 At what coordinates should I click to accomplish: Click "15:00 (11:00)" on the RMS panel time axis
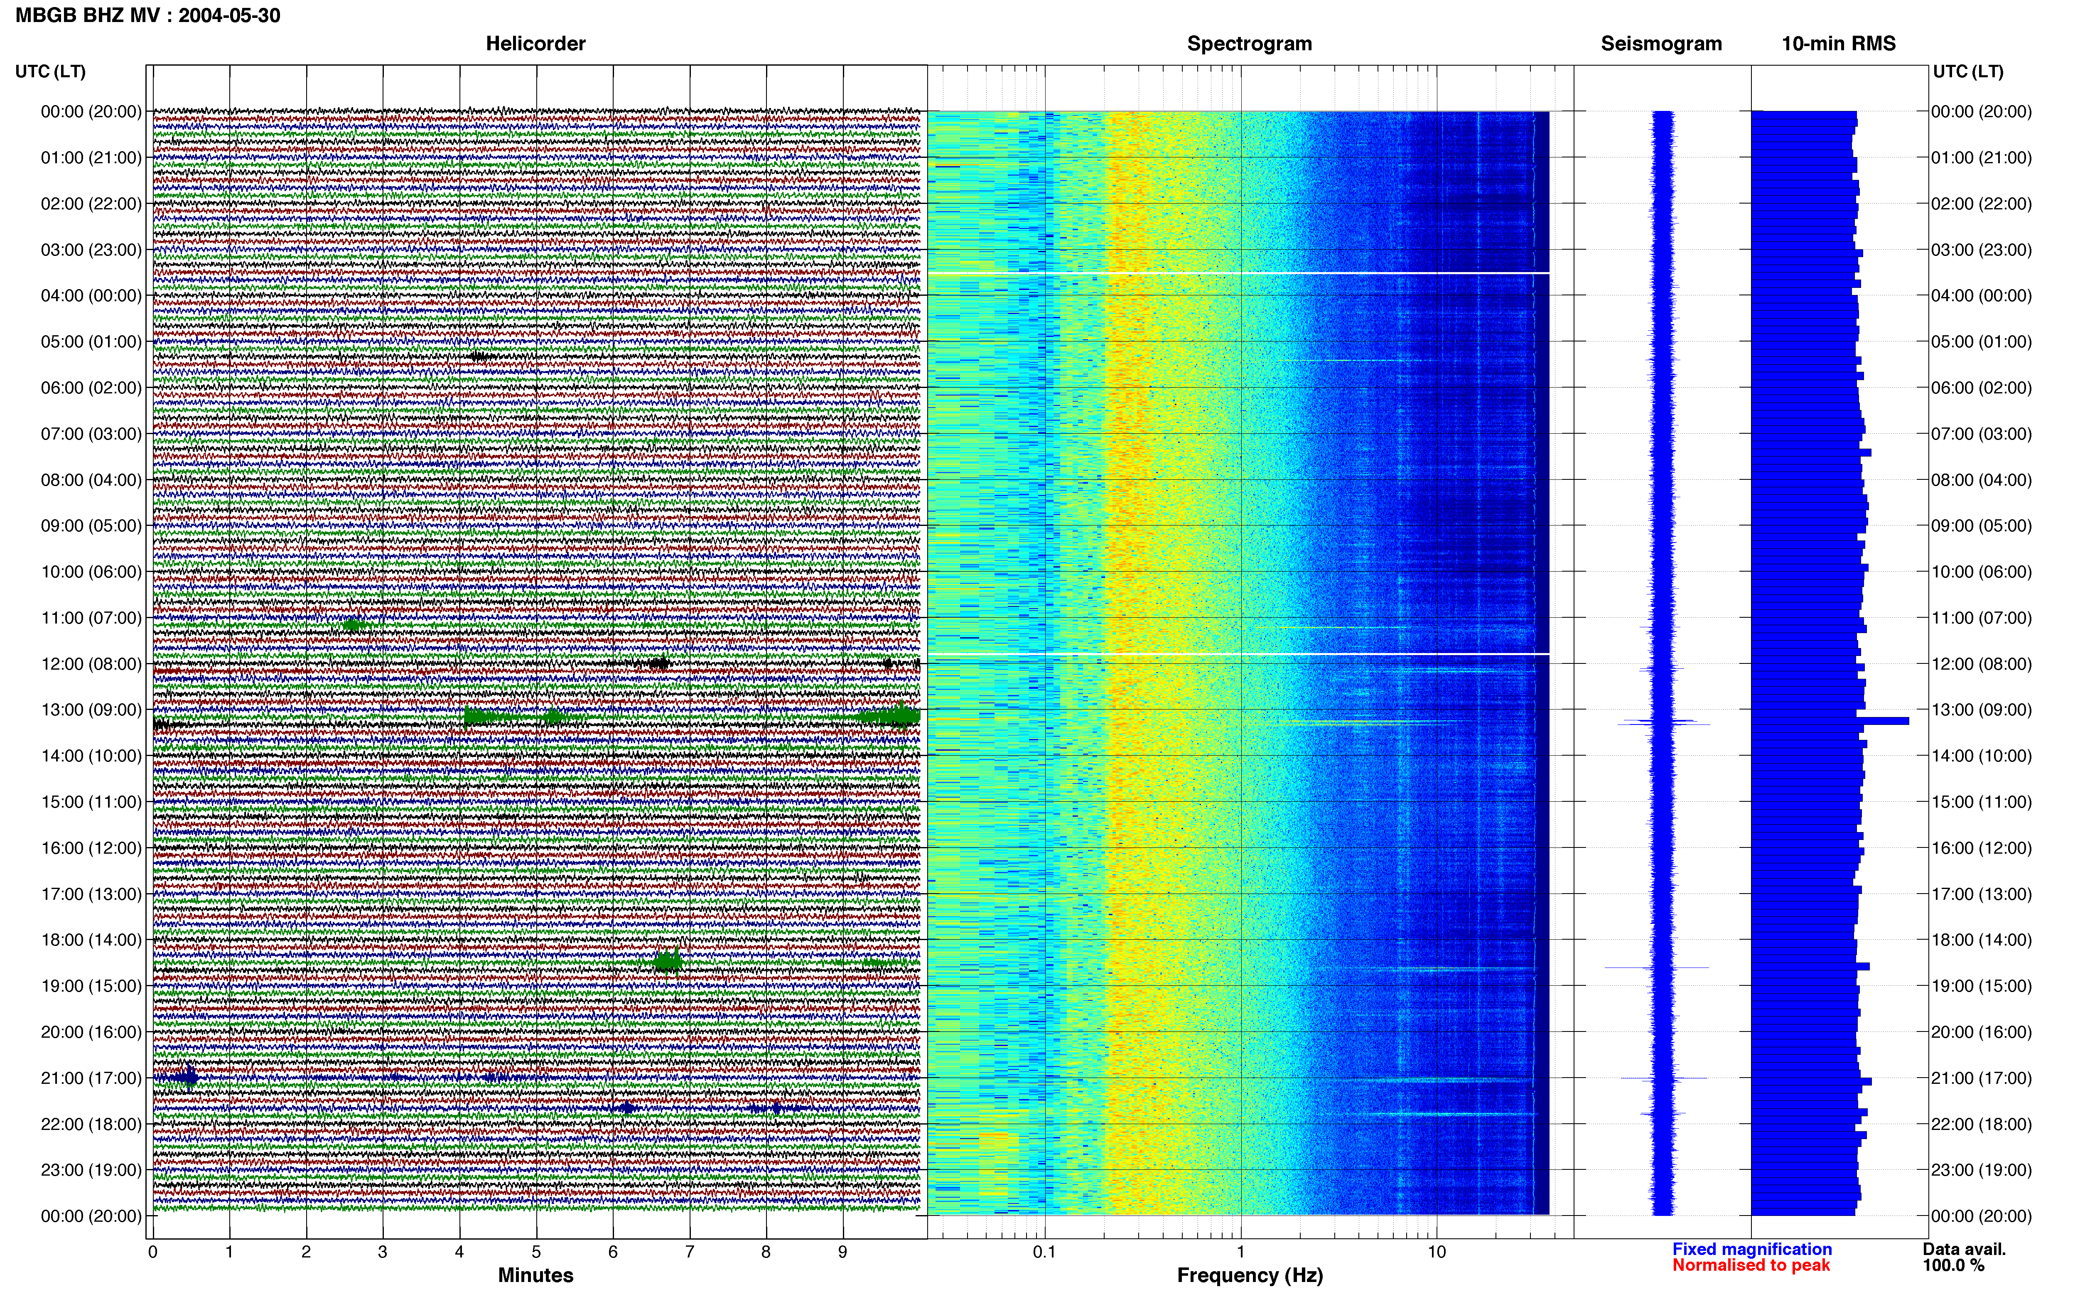pyautogui.click(x=1982, y=802)
